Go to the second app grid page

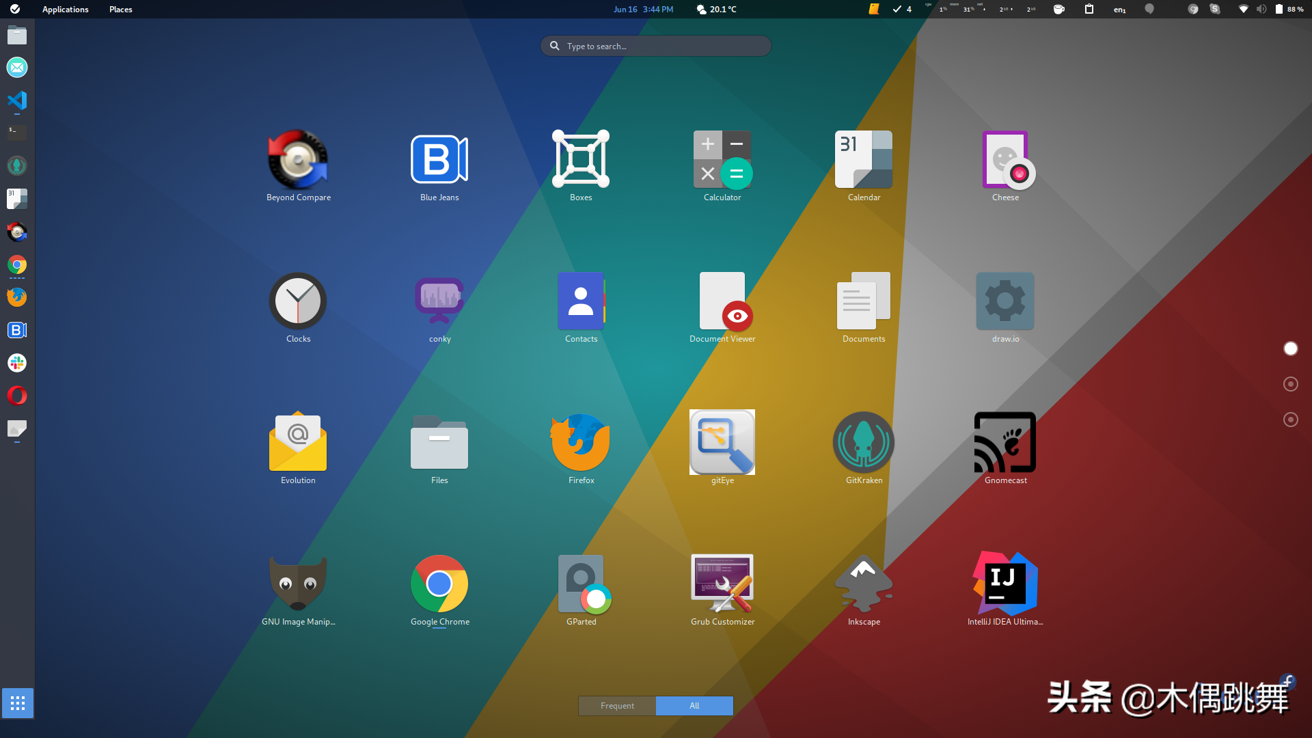click(x=1290, y=384)
